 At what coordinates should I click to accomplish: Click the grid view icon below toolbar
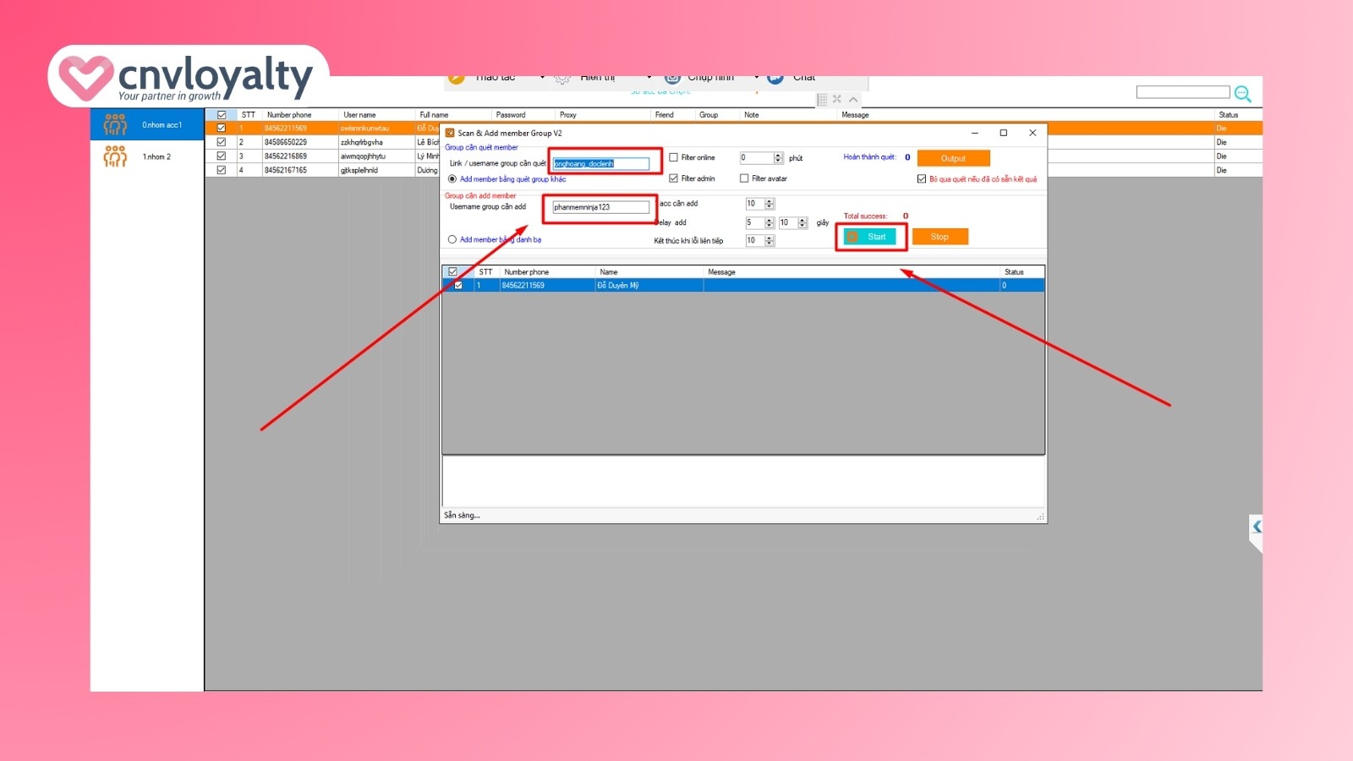(x=822, y=100)
